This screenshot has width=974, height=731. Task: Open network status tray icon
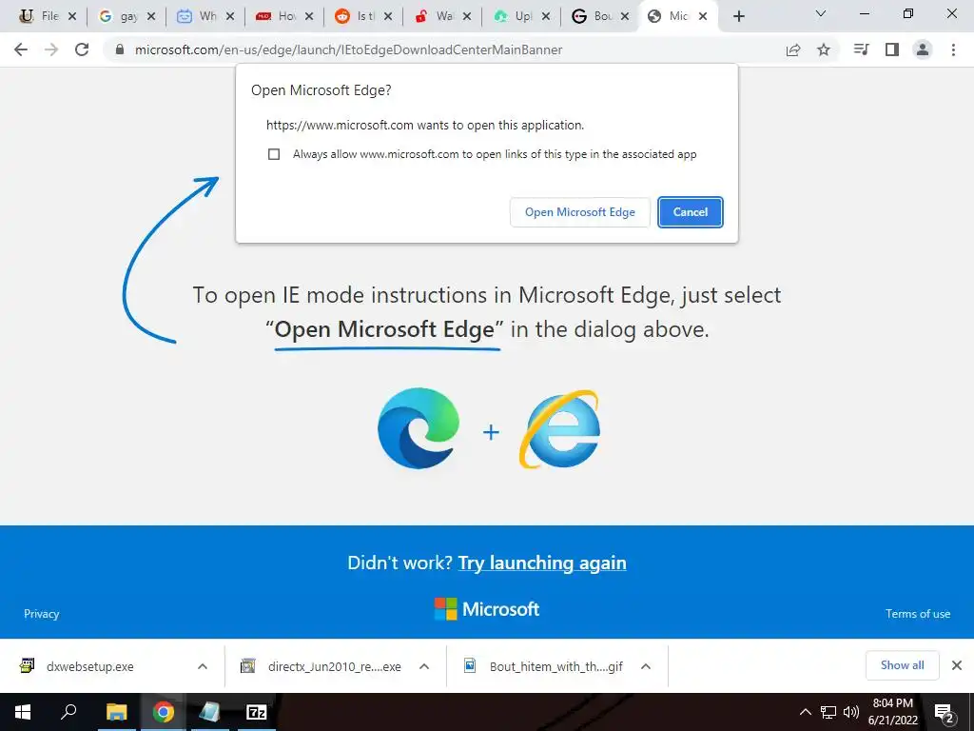point(828,712)
